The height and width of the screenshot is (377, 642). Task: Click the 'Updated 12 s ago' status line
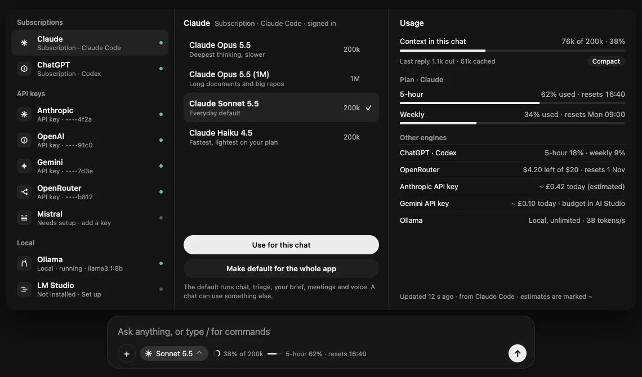tap(496, 297)
